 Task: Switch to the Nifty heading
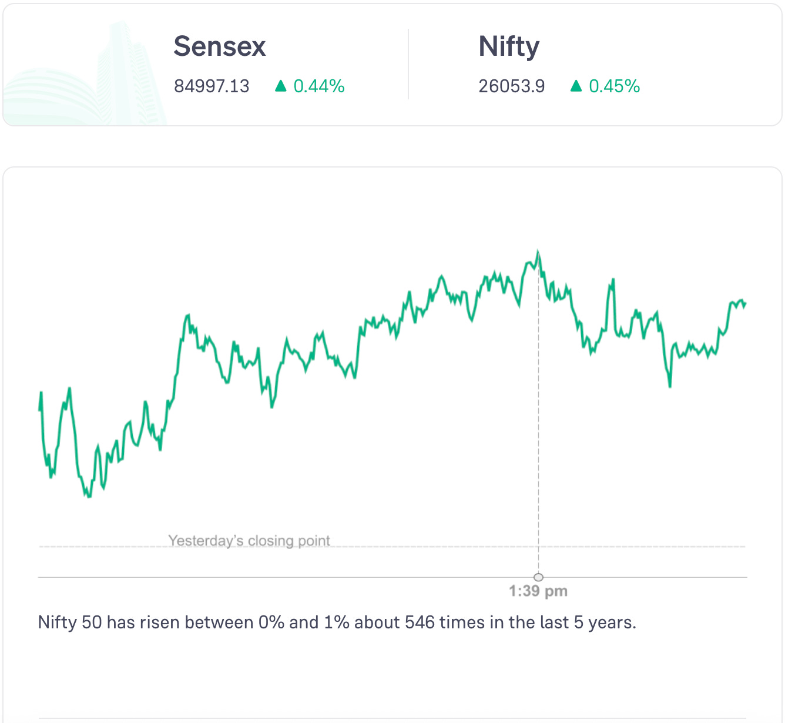pyautogui.click(x=509, y=46)
